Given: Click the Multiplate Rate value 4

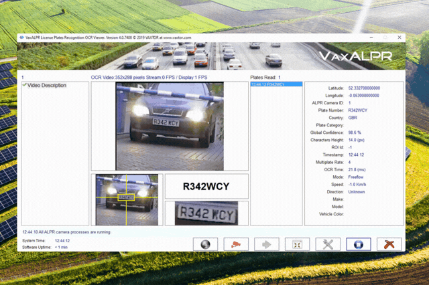Looking at the screenshot, I should coord(349,162).
